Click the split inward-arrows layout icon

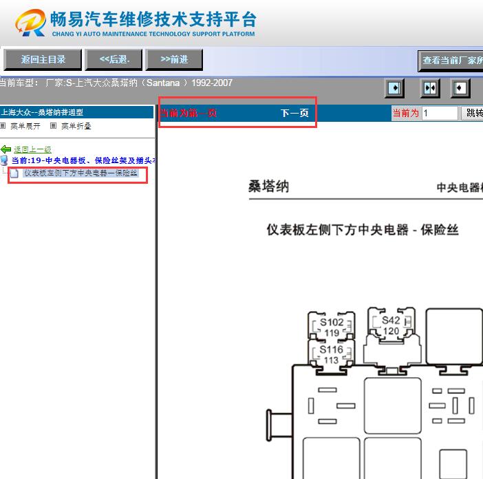tap(430, 88)
